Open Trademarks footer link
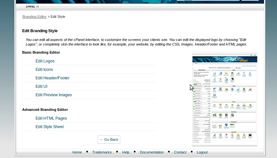The height and width of the screenshot is (158, 277). (102, 152)
